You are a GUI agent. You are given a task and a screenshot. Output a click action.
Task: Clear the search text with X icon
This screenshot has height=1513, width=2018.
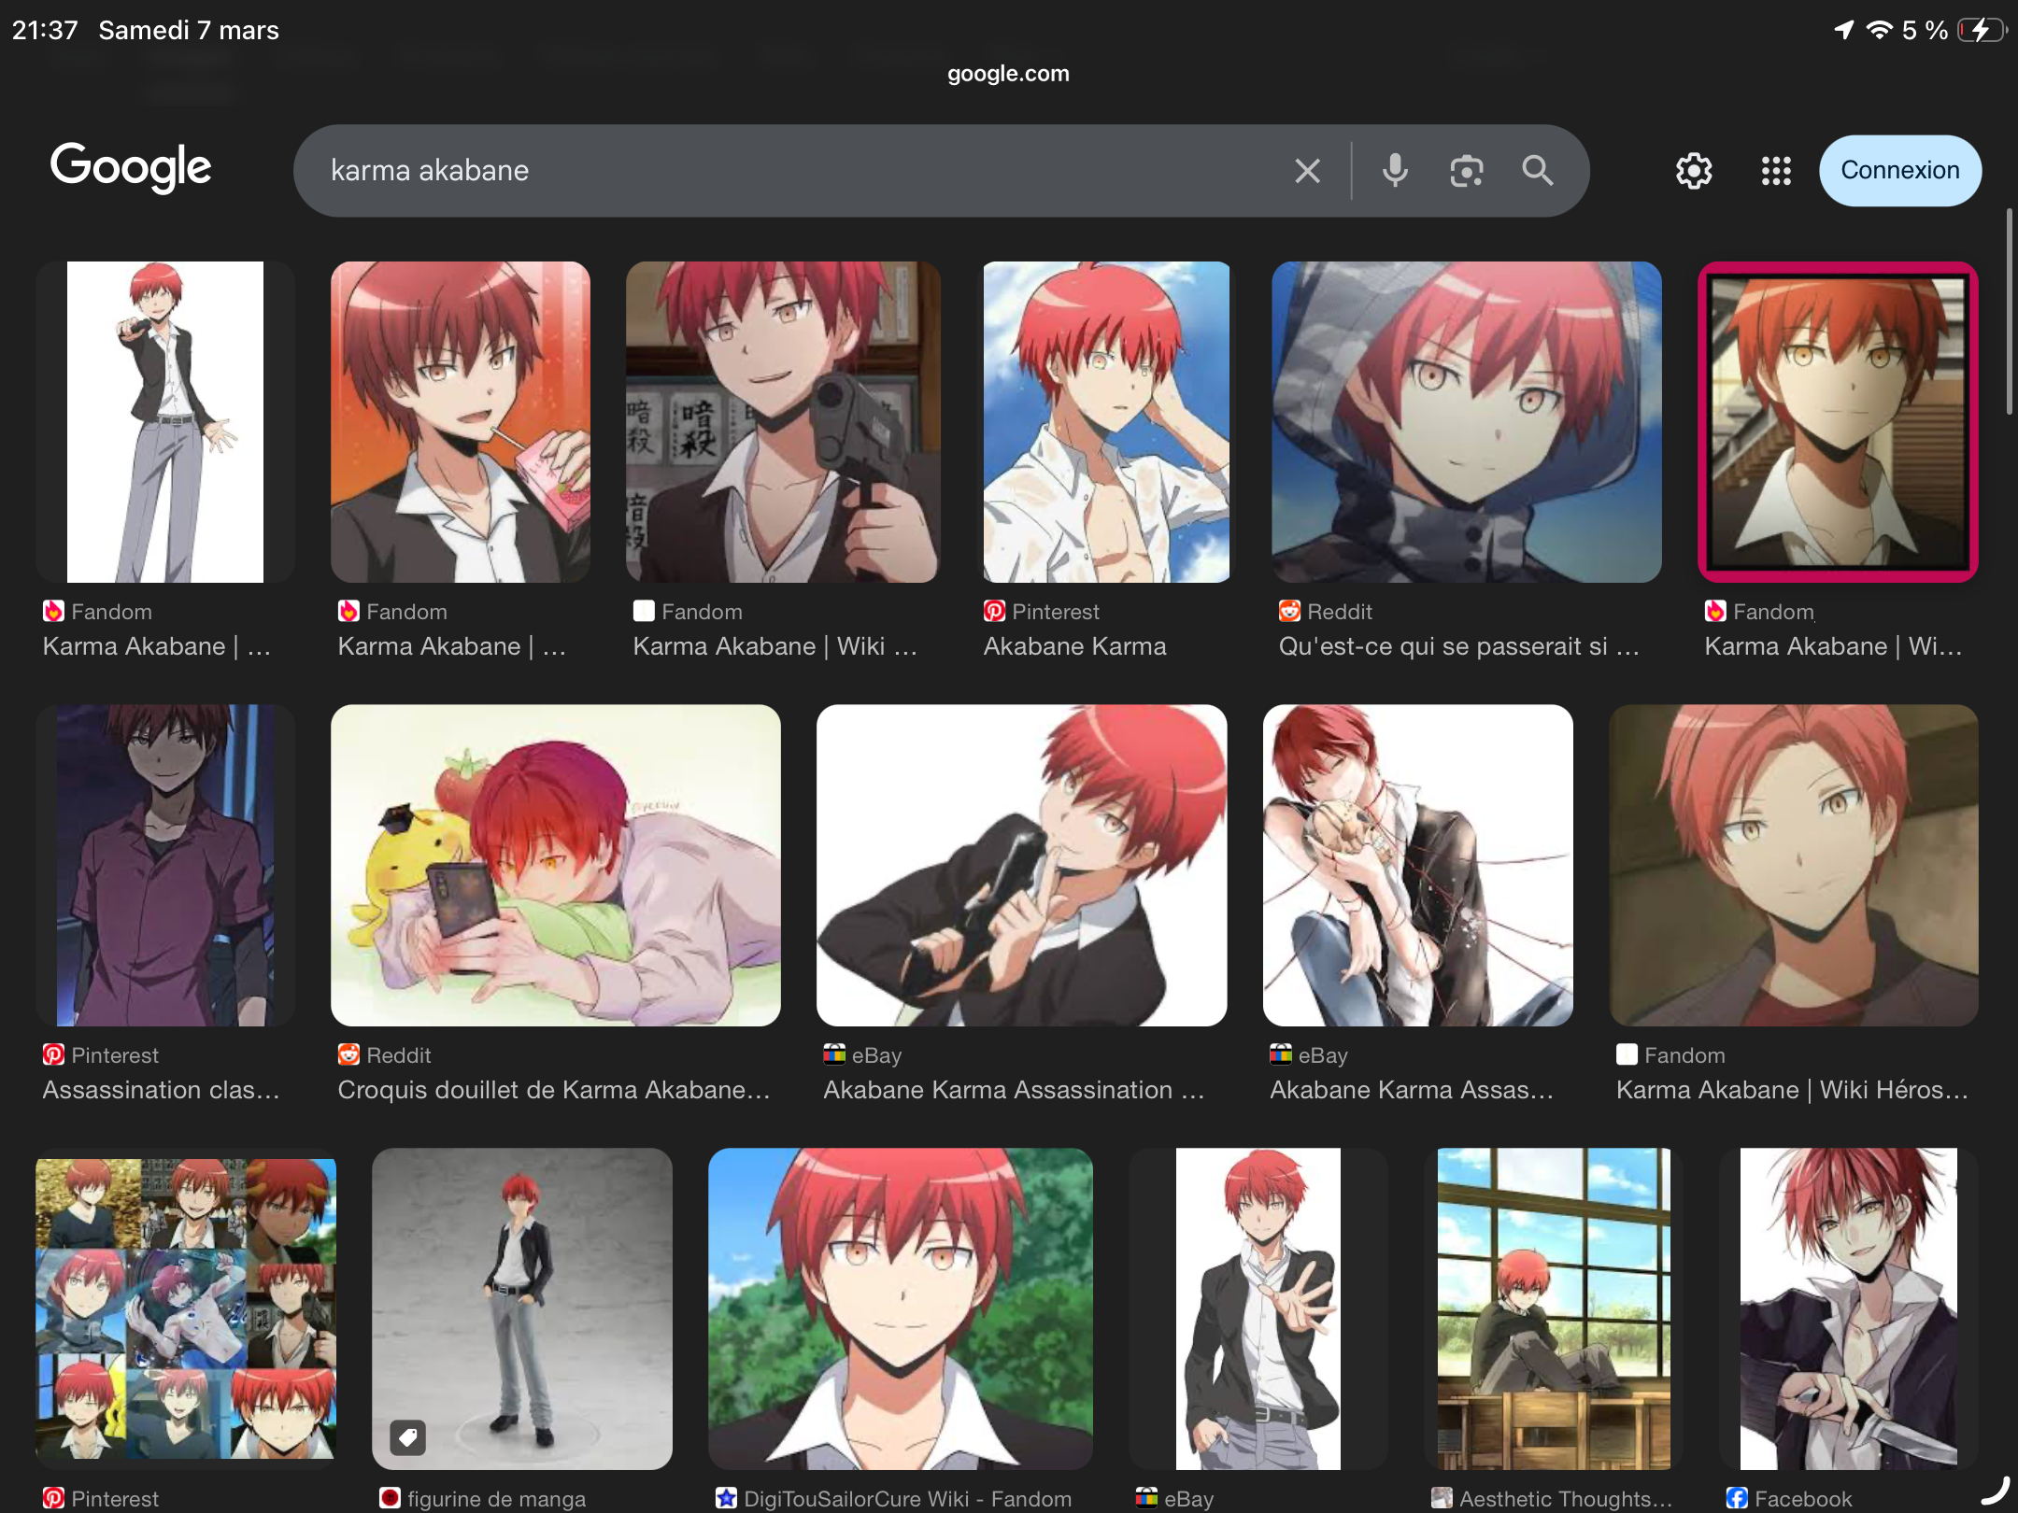(x=1307, y=171)
